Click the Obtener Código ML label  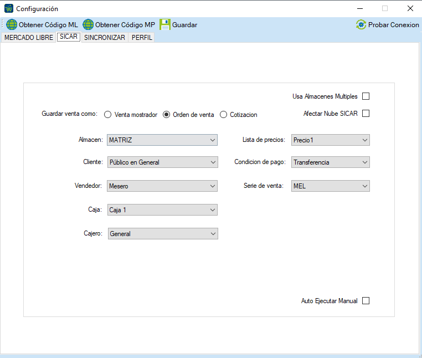[x=48, y=25]
